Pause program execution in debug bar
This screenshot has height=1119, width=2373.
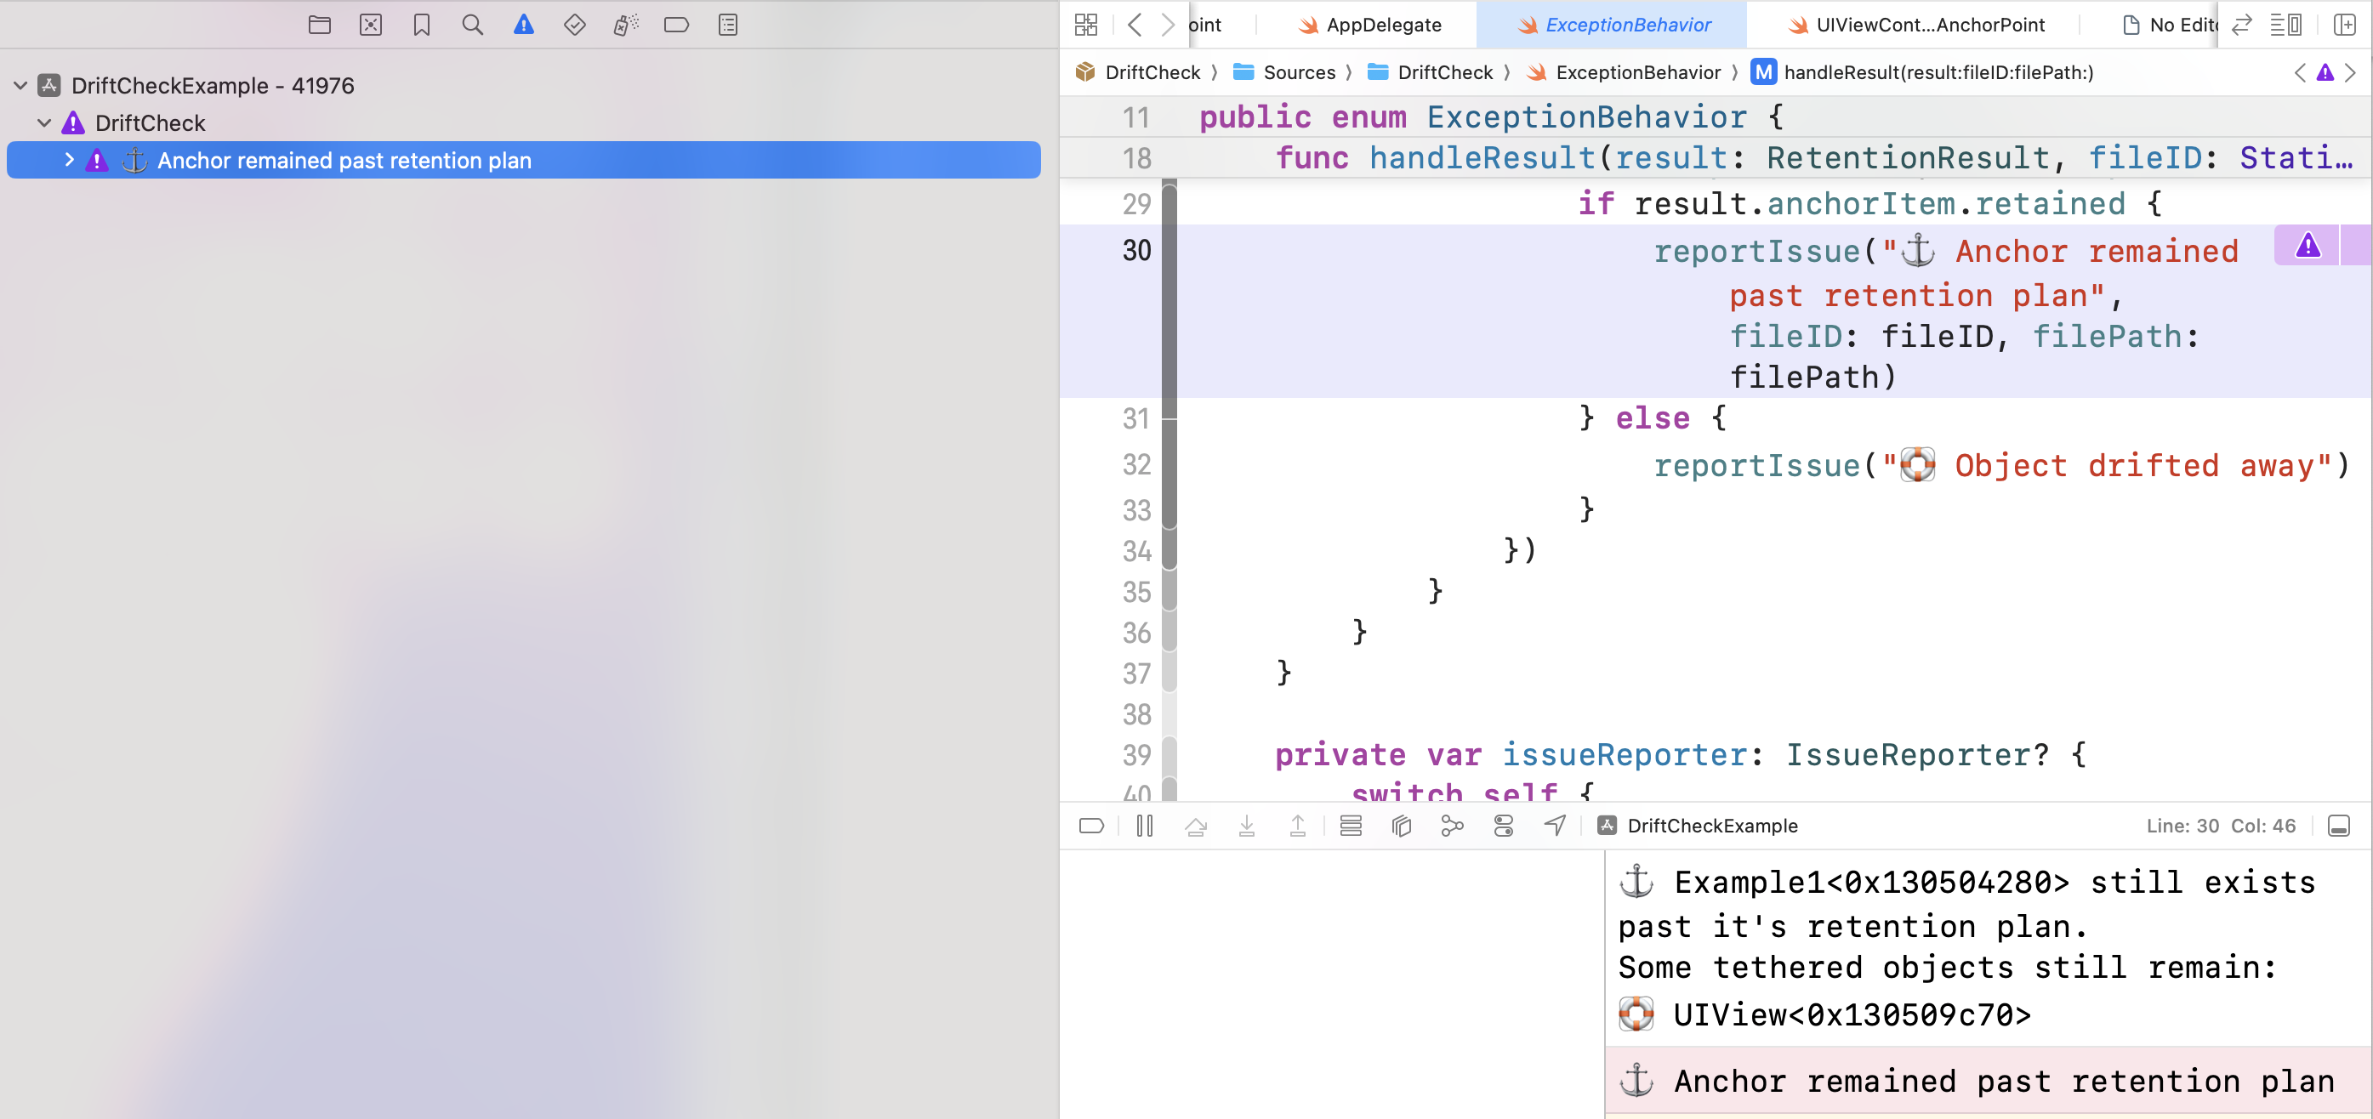[x=1144, y=826]
